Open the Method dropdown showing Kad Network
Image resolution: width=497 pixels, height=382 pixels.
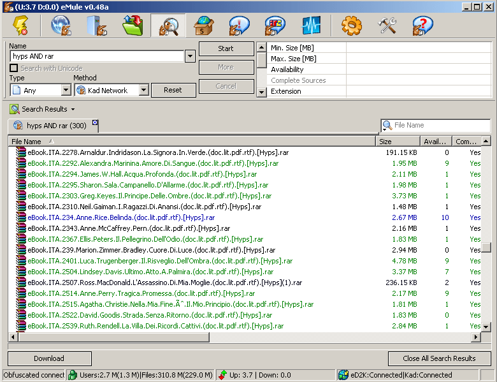click(143, 90)
